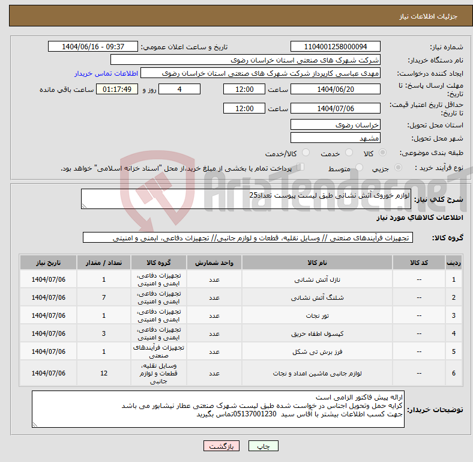Viewport: 473px width, 462px height.
Task: Select the تور نجات item cell
Action: click(317, 315)
